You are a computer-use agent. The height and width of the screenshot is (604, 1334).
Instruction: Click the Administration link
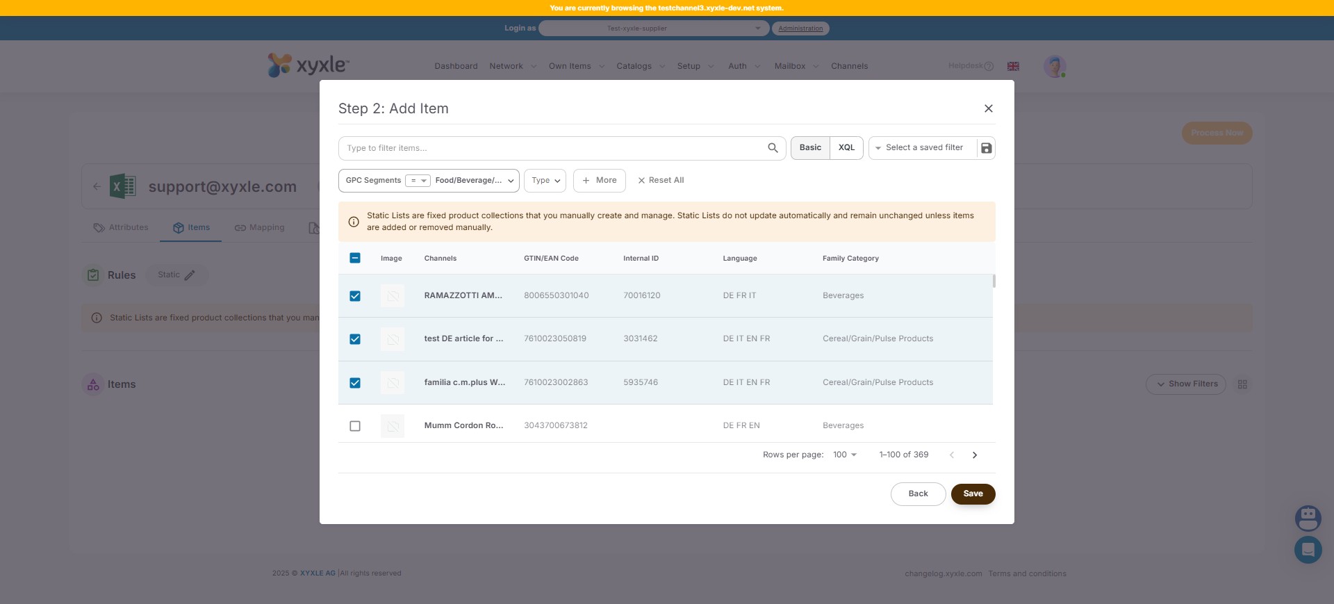tap(800, 28)
